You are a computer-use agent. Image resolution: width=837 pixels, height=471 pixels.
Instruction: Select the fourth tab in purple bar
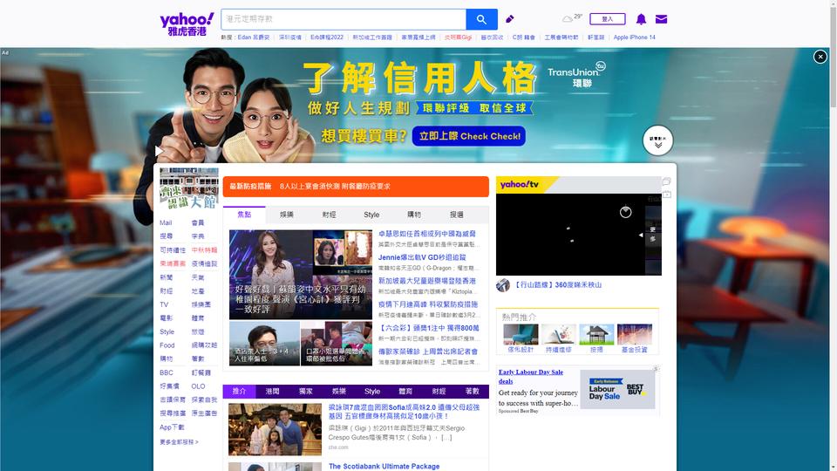tap(339, 392)
